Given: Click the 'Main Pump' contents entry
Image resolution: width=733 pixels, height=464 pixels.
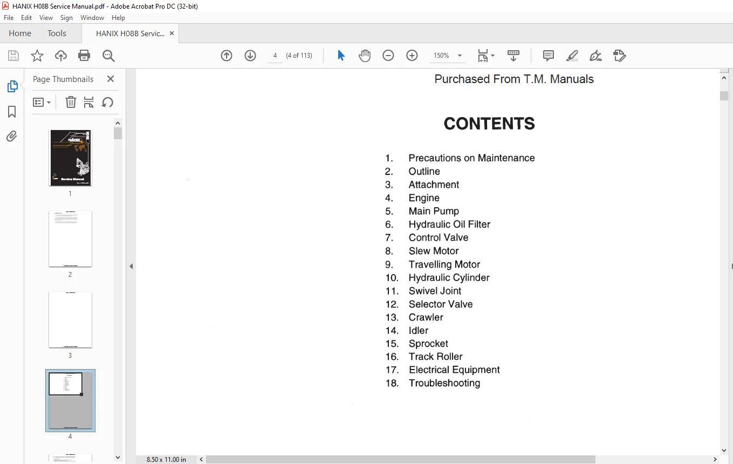Looking at the screenshot, I should [x=434, y=211].
